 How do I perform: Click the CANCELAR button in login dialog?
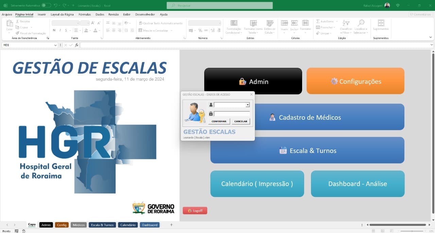tap(241, 121)
